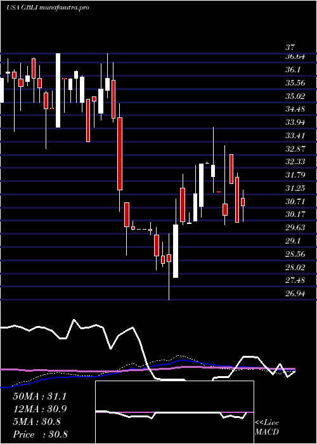
Task: Click inside the Live MACD inset chart
Action: (174, 412)
